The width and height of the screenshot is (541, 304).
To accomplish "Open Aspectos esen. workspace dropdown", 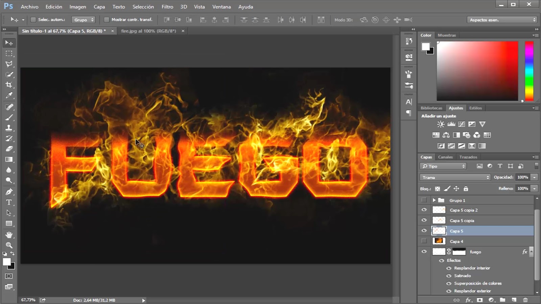I will coord(502,20).
